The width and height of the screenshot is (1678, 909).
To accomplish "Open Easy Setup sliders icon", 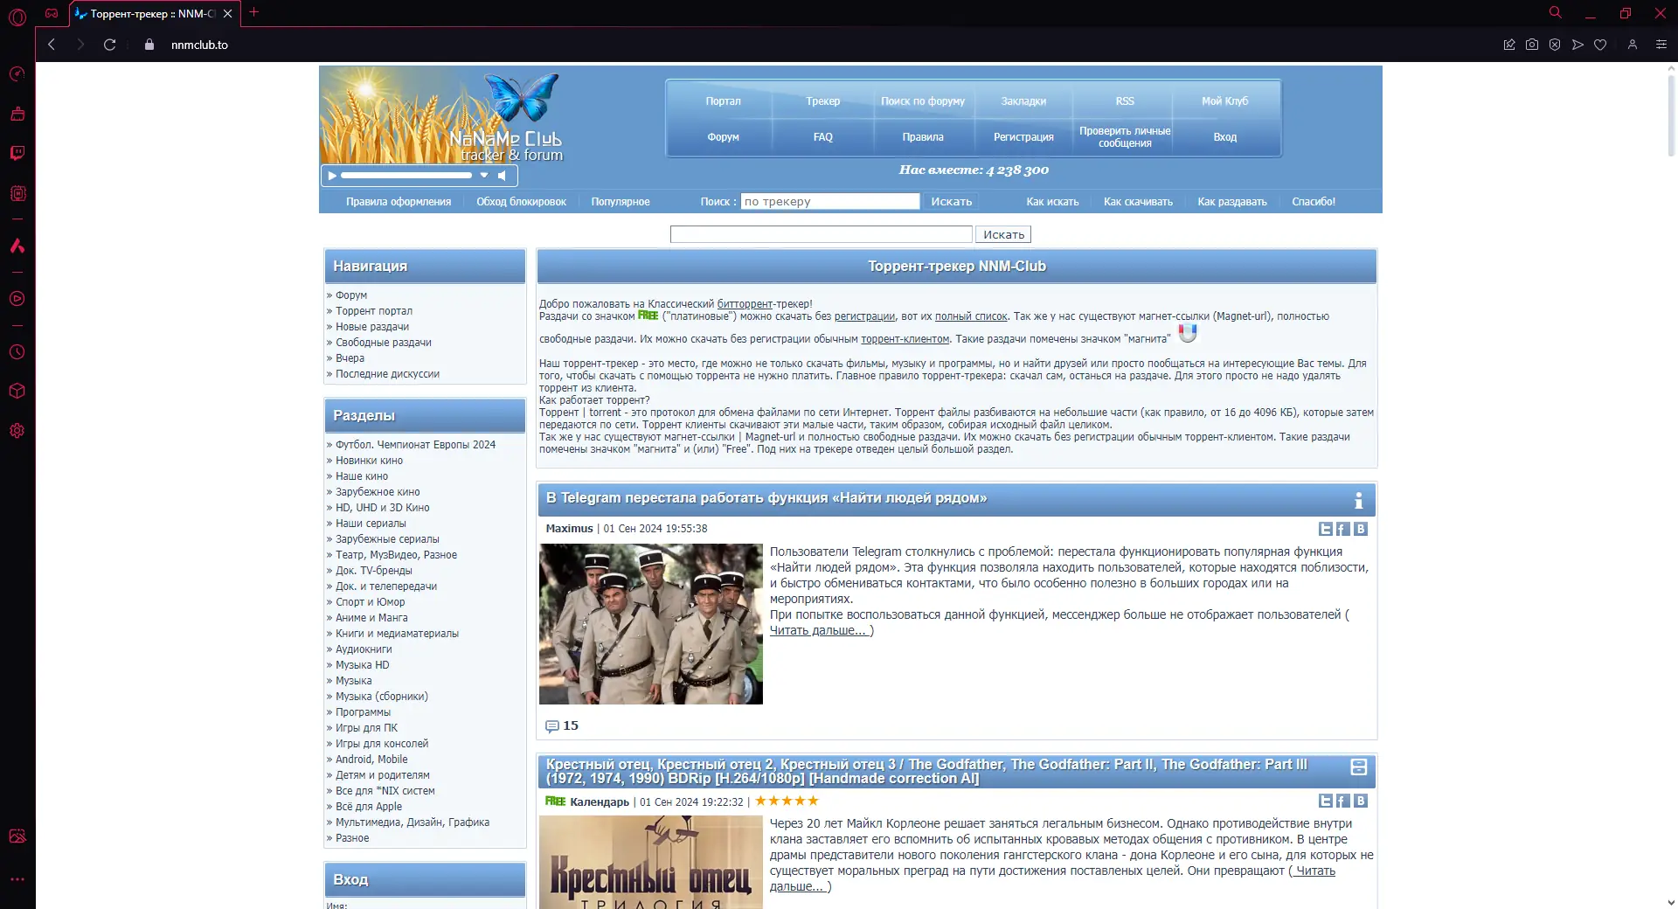I will pyautogui.click(x=1661, y=45).
